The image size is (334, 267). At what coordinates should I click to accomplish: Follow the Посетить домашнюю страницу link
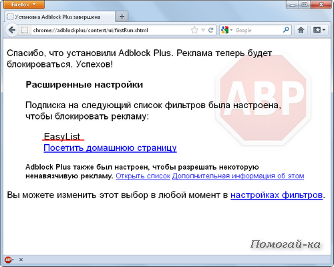110,148
